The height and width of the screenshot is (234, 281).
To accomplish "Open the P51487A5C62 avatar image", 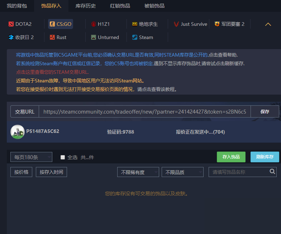I will click(x=17, y=132).
